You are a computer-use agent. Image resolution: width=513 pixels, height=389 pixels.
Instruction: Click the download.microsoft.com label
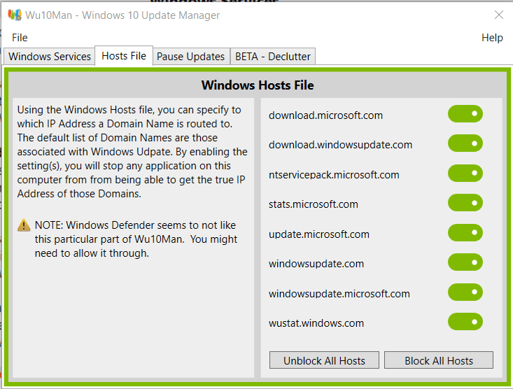[x=325, y=115]
